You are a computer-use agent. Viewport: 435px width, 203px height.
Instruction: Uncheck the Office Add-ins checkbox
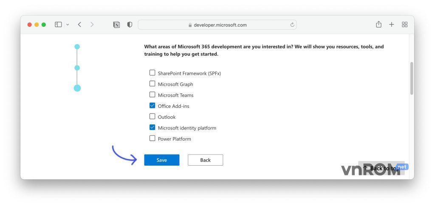(x=153, y=106)
